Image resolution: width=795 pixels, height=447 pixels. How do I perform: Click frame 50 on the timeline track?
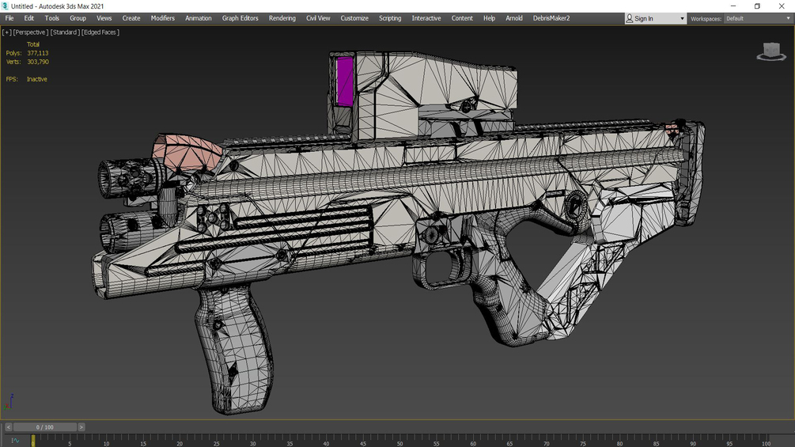tap(399, 439)
